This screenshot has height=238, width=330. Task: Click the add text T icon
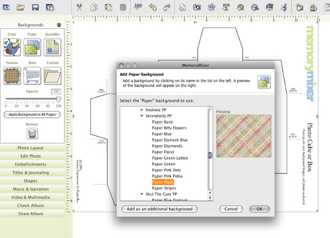pos(226,7)
